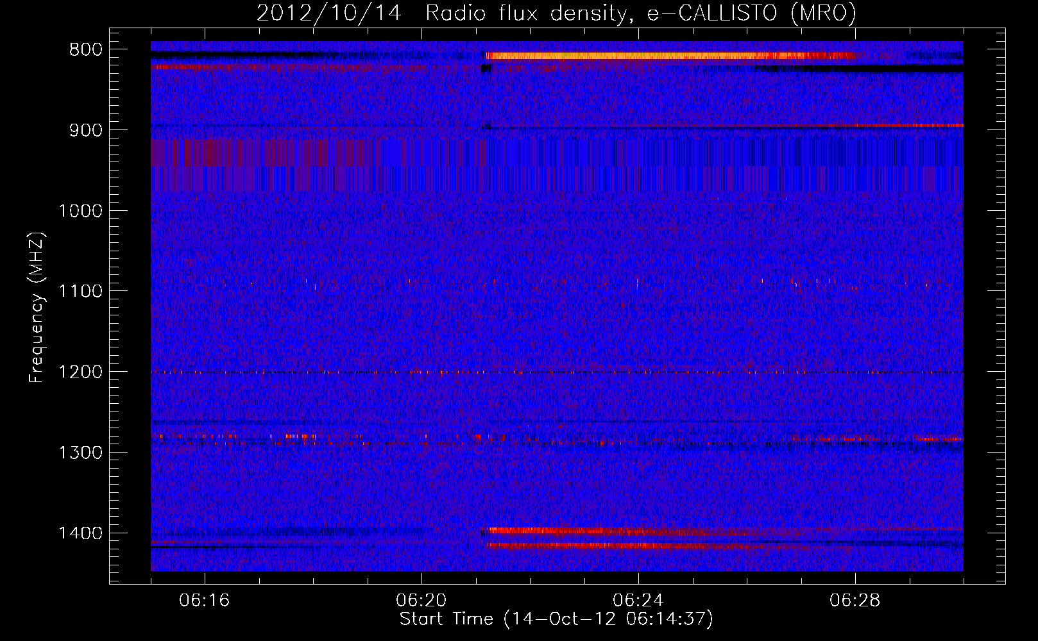Select the 1300 frequency tick label
The width and height of the screenshot is (1038, 641).
[80, 453]
